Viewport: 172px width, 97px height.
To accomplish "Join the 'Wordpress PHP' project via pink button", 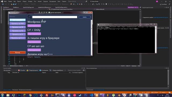I will (34, 26).
